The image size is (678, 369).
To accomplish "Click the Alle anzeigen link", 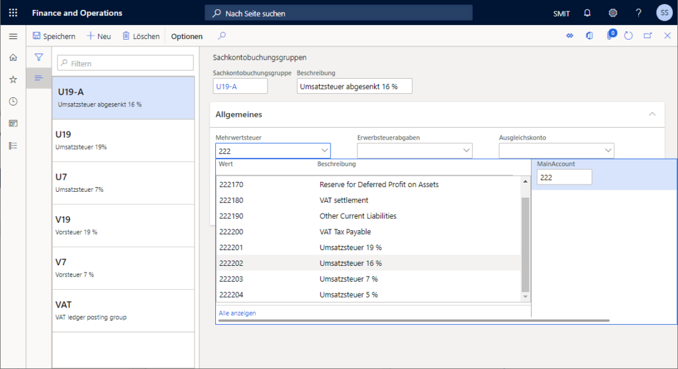I will point(237,313).
